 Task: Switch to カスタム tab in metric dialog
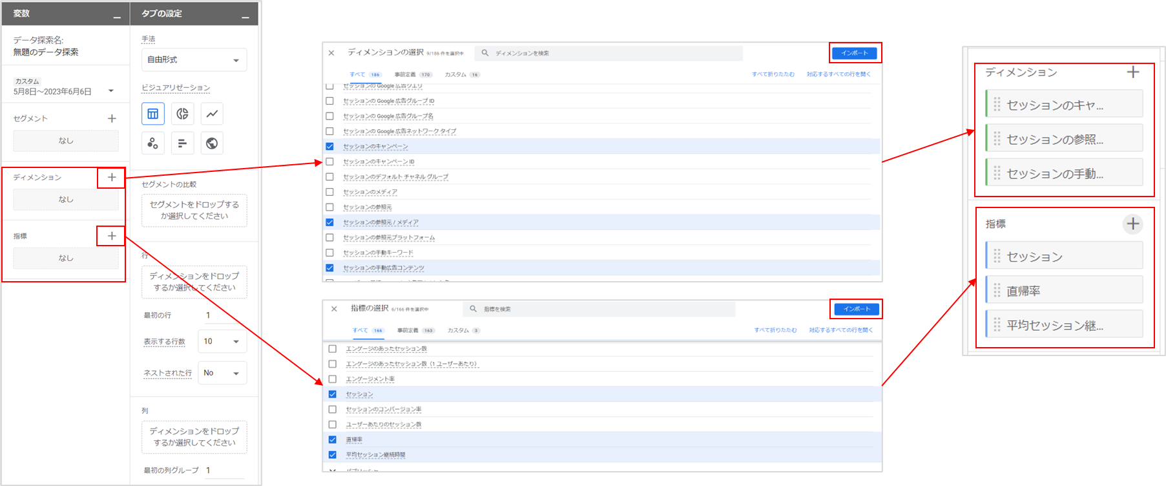[464, 330]
